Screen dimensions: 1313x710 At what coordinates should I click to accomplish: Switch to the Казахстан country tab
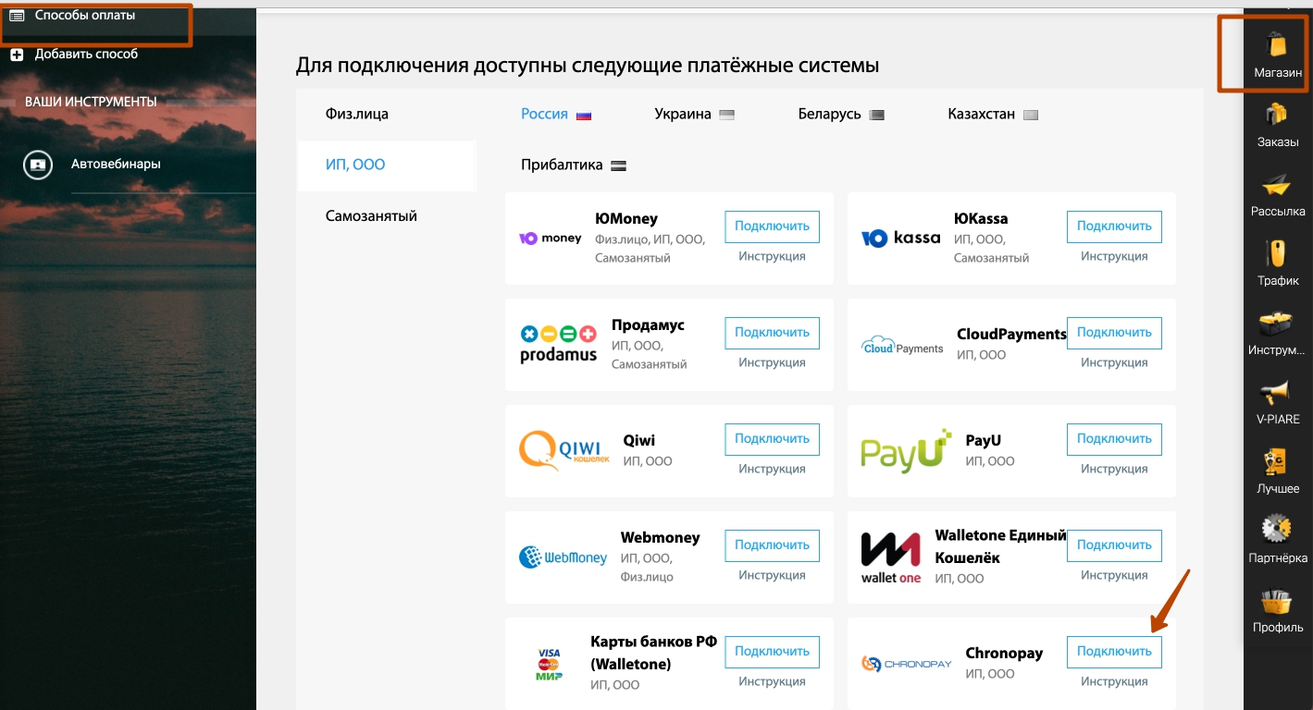pos(981,114)
